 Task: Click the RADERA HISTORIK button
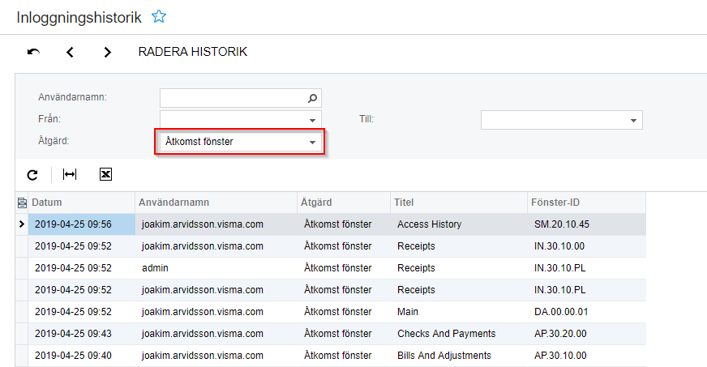point(193,52)
